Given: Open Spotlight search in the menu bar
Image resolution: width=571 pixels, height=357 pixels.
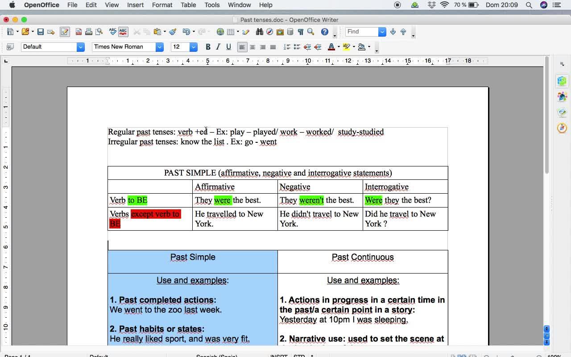Looking at the screenshot, I should click(529, 5).
